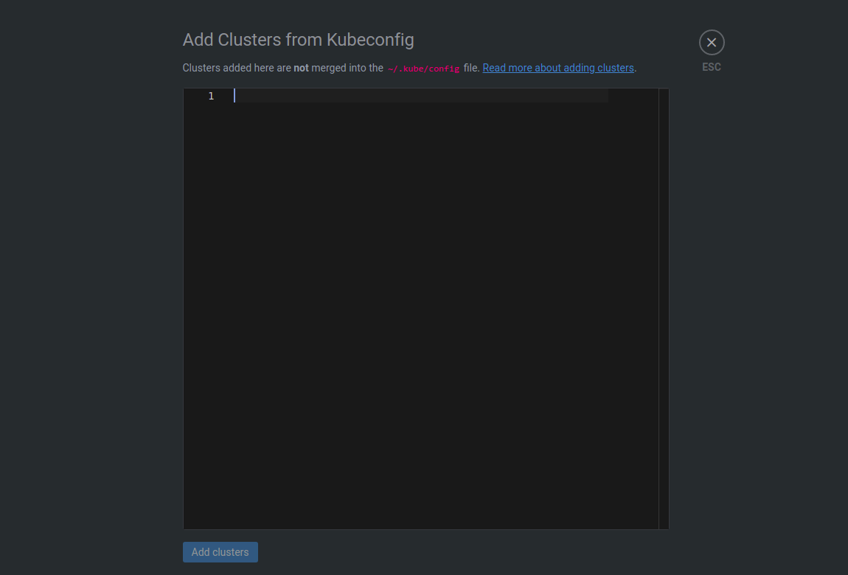Click the Add clusters button
This screenshot has width=848, height=575.
(220, 551)
